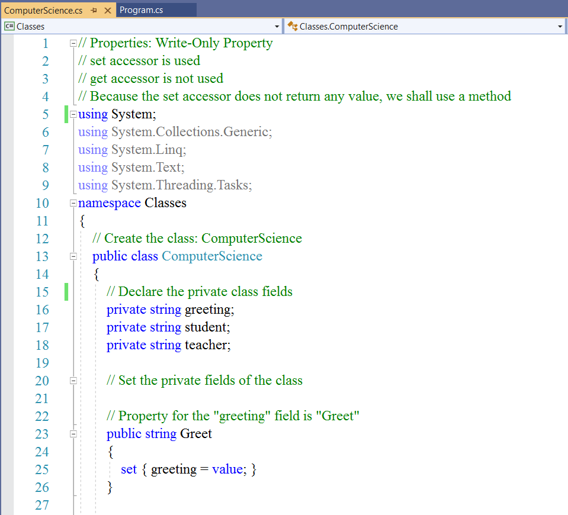Collapse the Greet property block

73,434
